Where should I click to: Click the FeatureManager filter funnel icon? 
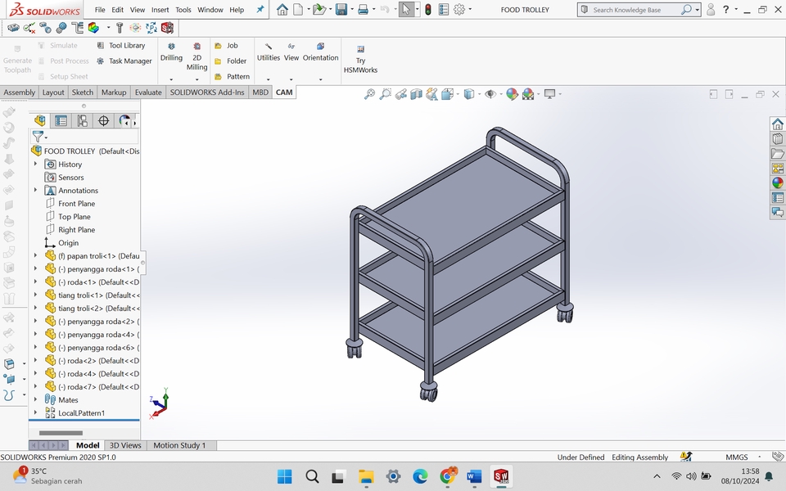tap(38, 137)
